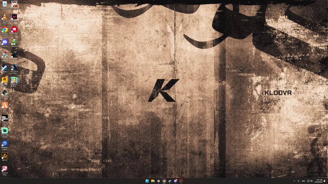Select the Discord desktop shortcut
Image resolution: width=328 pixels, height=184 pixels.
tap(5, 43)
